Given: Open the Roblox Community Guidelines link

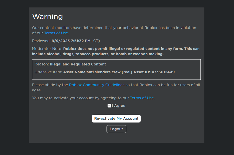Looking at the screenshot, I should [x=96, y=85].
